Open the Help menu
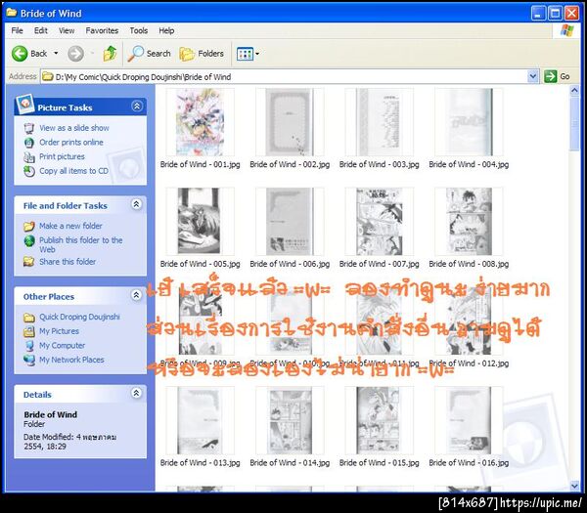 (x=166, y=30)
